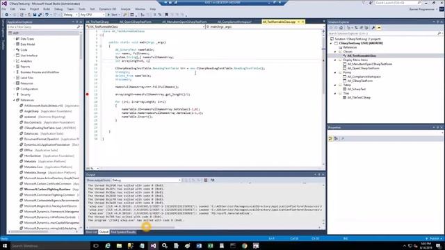Click the Search Windows taskbar field
This screenshot has width=445, height=250.
click(x=50, y=246)
